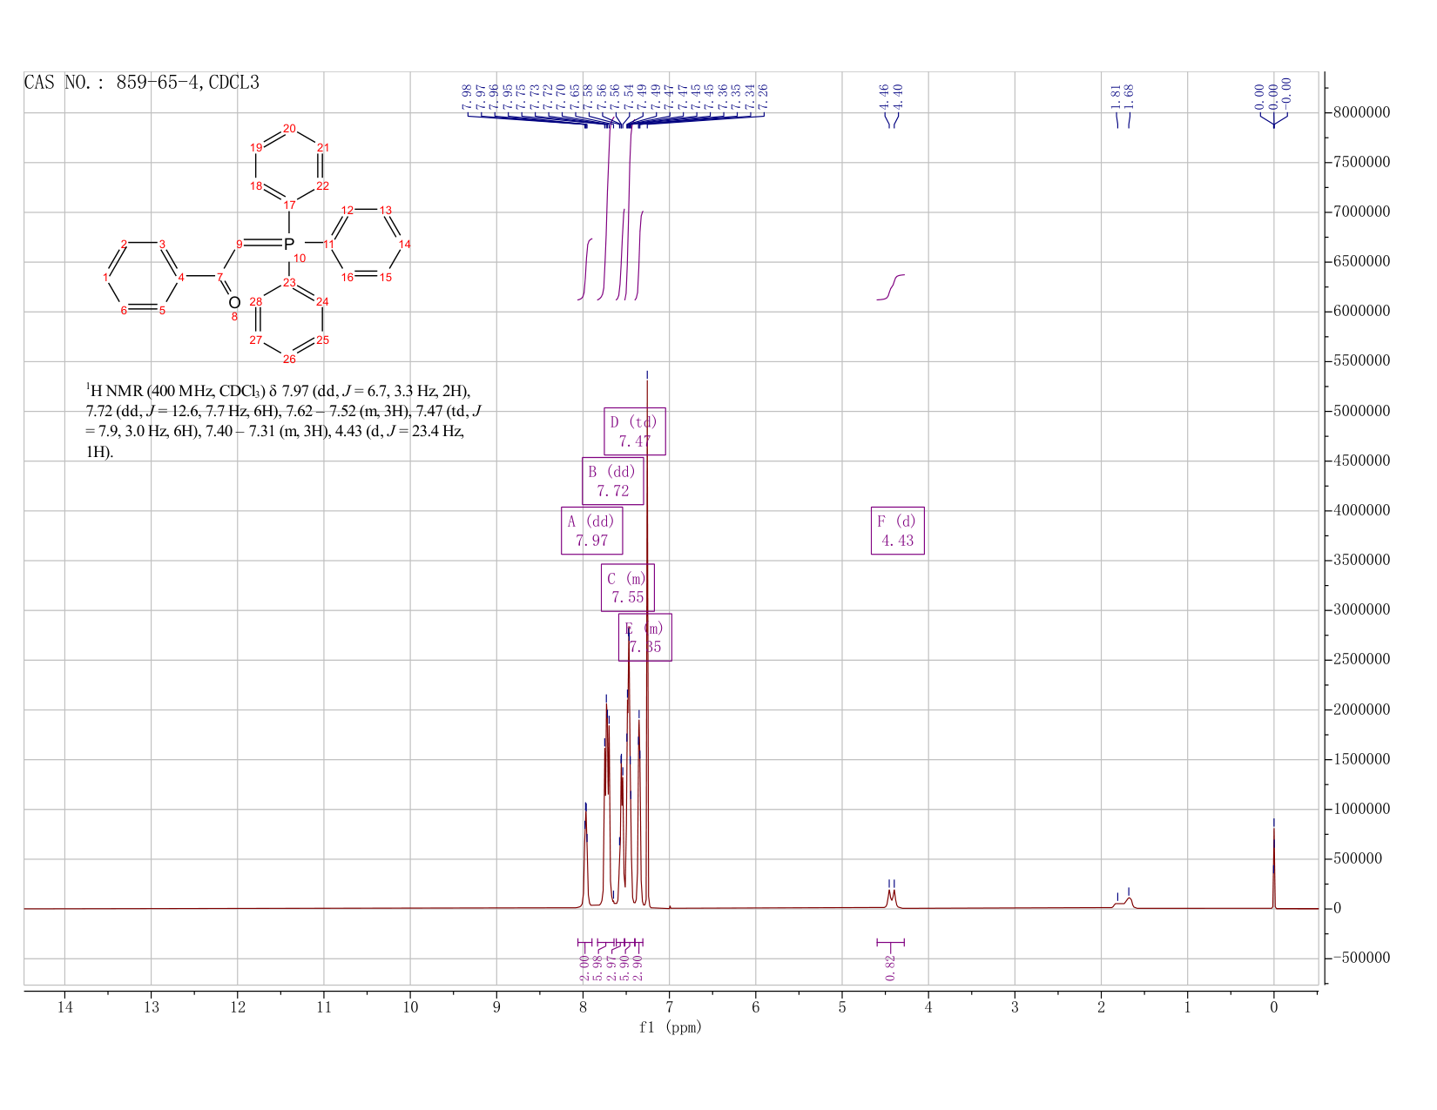Select the B (dd) 7.72 multiplet label
Image resolution: width=1437 pixels, height=1110 pixels.
pos(613,481)
